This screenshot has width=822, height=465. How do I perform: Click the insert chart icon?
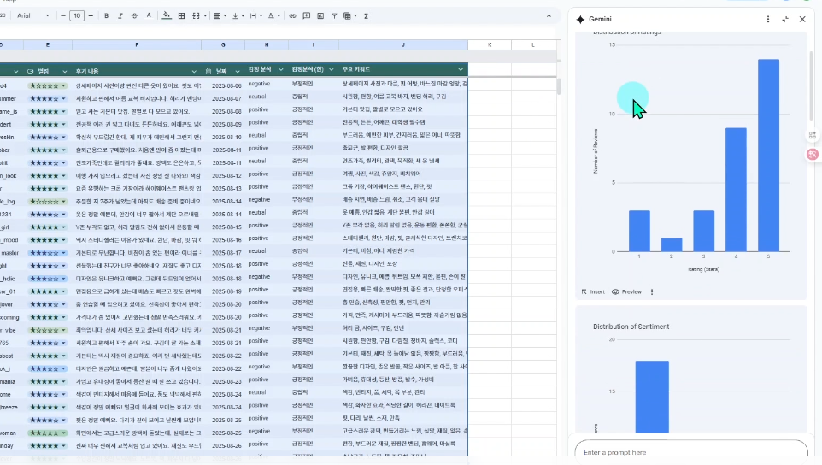tap(320, 15)
